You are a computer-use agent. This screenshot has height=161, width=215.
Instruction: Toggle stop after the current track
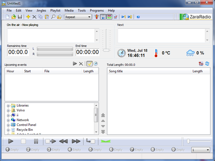[91, 141]
